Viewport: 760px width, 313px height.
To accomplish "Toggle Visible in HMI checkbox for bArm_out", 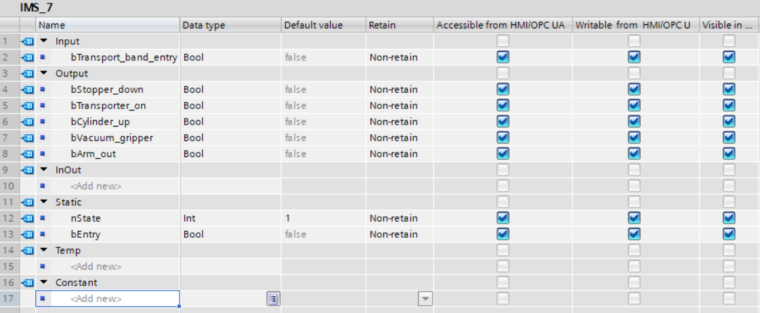I will coord(729,154).
